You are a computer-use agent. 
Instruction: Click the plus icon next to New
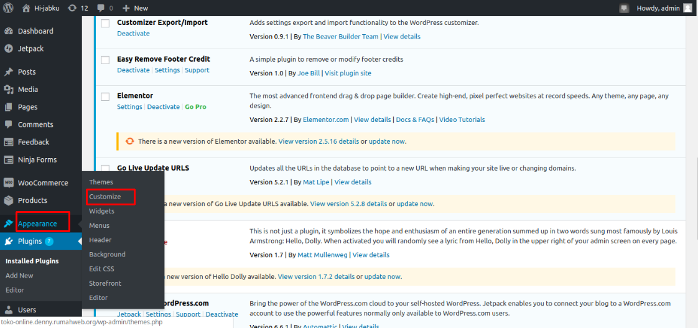coord(126,8)
